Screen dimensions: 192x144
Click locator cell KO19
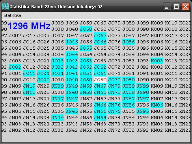pyautogui.click(x=171, y=23)
